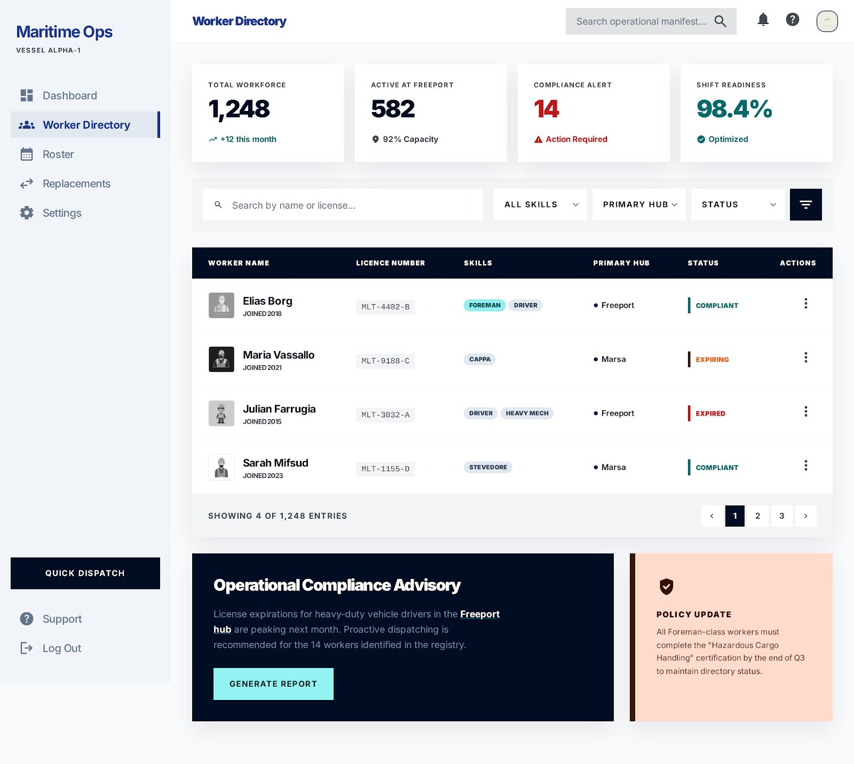
Task: Click the Generate Report button
Action: 273,683
